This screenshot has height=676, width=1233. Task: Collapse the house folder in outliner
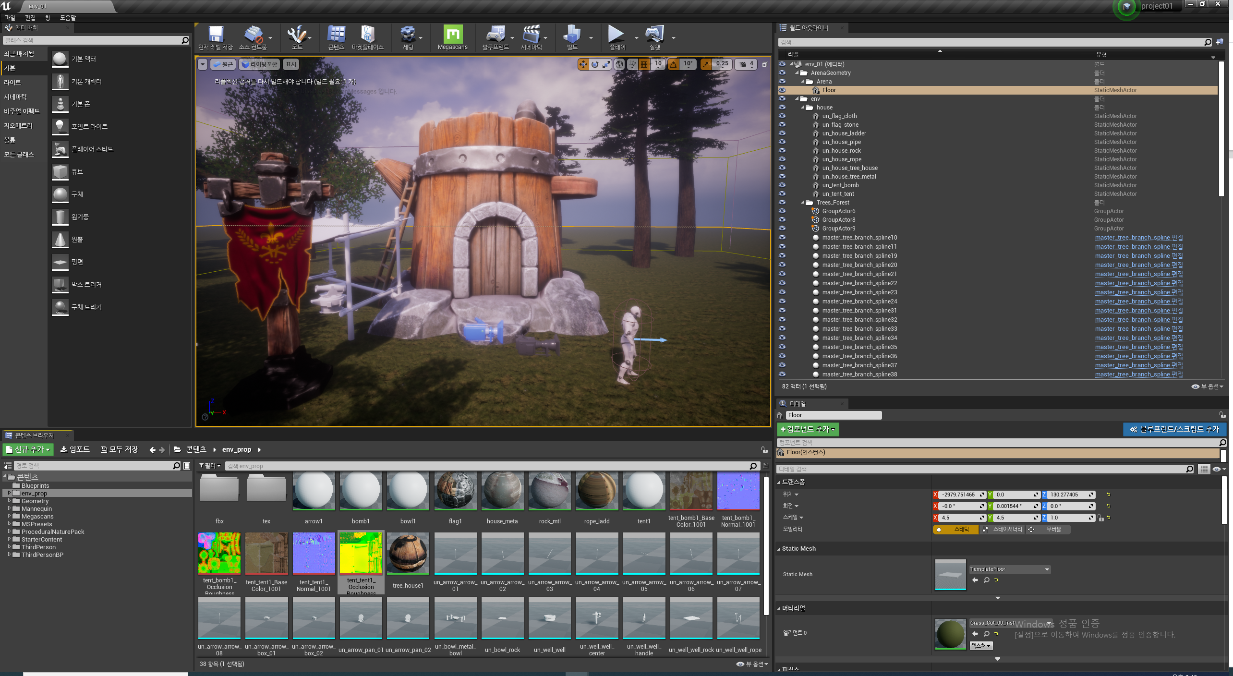803,108
